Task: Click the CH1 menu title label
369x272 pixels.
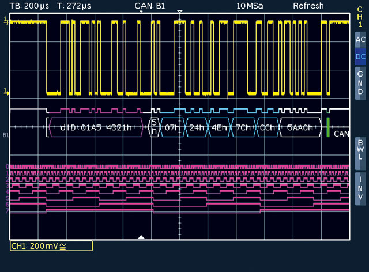Action: 360,17
